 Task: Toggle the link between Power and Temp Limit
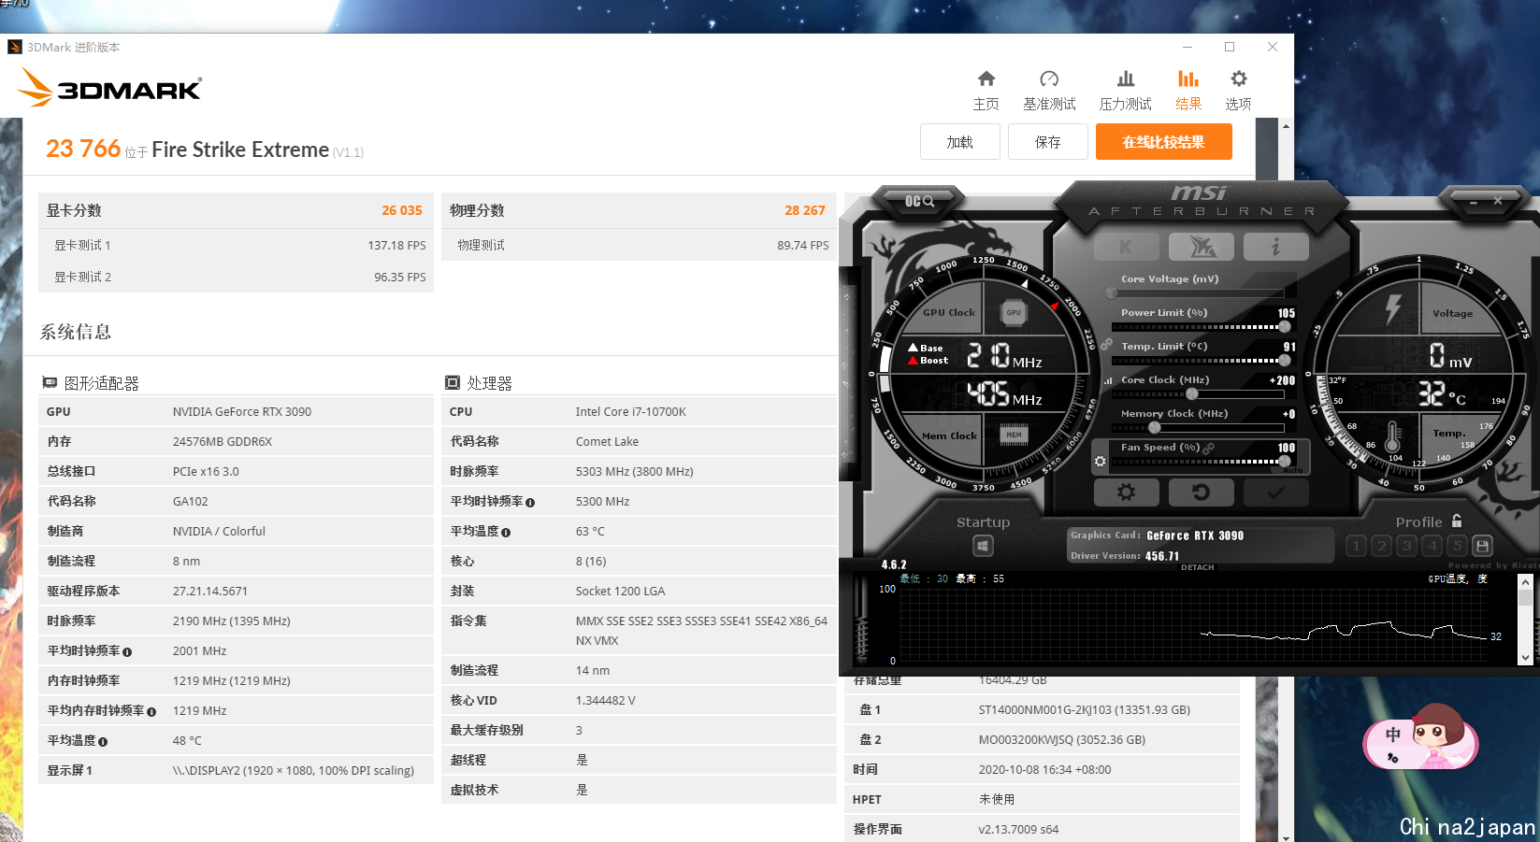pos(1106,345)
